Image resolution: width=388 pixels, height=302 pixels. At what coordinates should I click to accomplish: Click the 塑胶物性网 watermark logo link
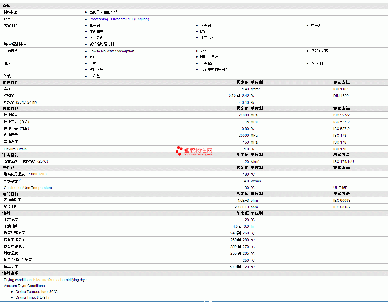point(194,151)
